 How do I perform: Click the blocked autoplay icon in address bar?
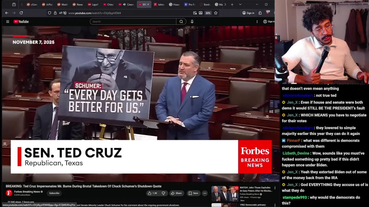(x=65, y=13)
